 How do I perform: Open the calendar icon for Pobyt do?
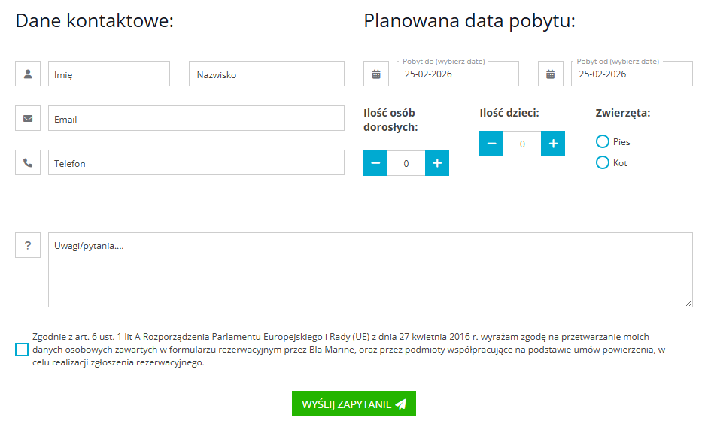(x=376, y=74)
